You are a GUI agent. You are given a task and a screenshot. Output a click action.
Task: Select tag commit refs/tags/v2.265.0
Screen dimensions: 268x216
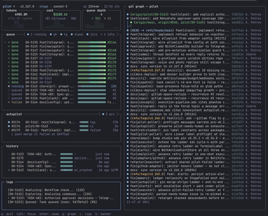pyautogui.click(x=194, y=174)
